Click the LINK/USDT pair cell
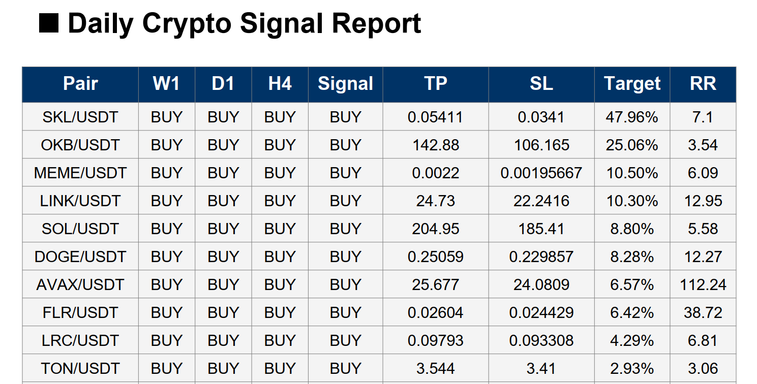The height and width of the screenshot is (384, 757). coord(80,201)
